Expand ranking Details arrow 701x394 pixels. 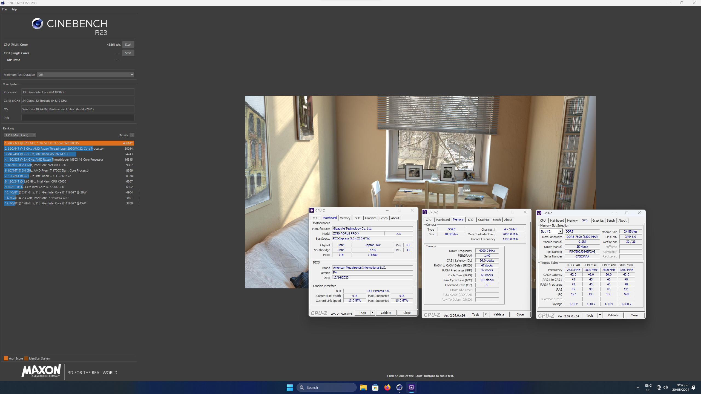(132, 135)
